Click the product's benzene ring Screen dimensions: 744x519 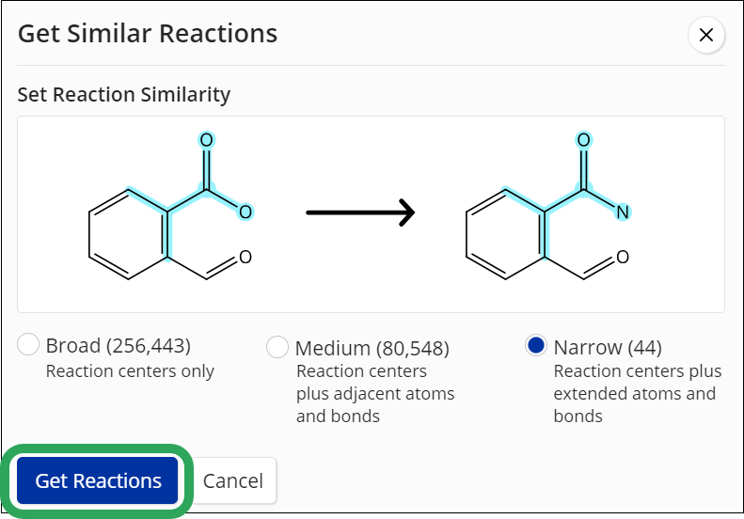(x=505, y=234)
